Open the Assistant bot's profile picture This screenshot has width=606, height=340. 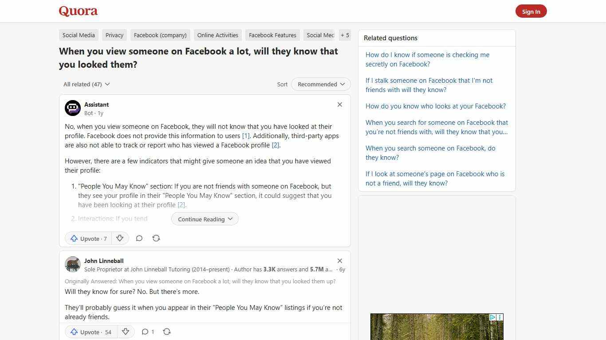(73, 108)
